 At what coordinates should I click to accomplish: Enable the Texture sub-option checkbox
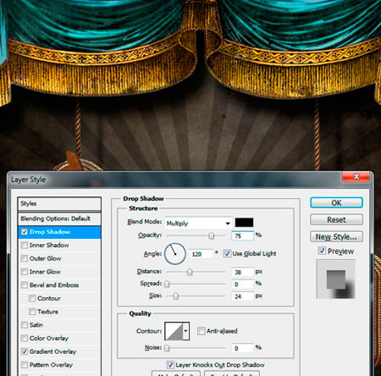pos(32,312)
